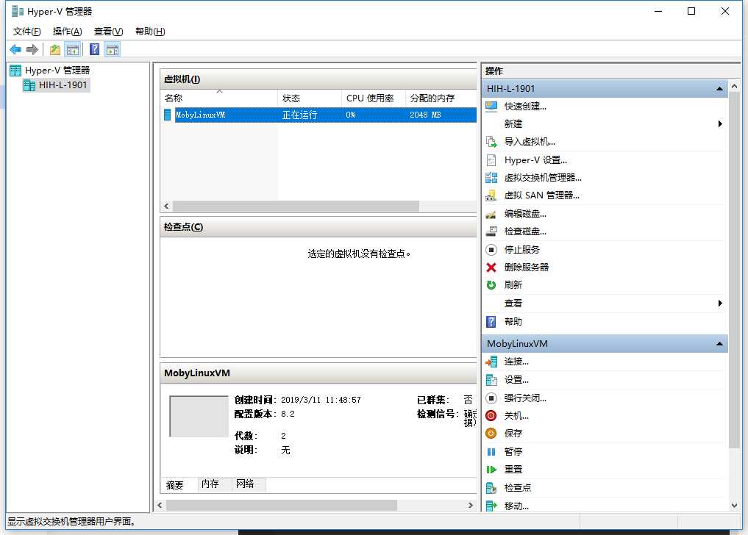Sort by the 名称 column header
748x535 pixels.
coord(219,98)
